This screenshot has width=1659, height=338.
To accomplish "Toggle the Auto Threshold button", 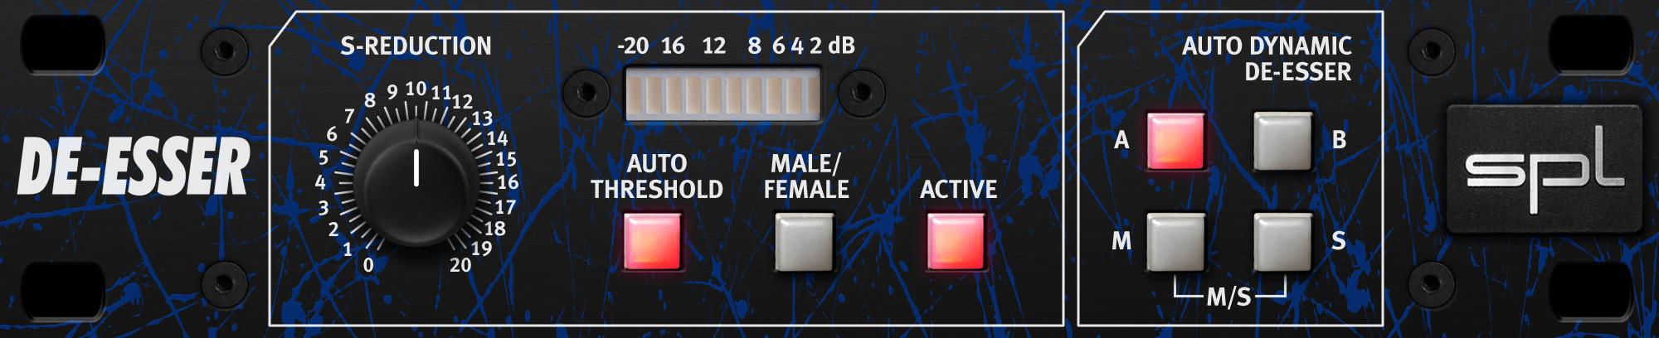I will pyautogui.click(x=653, y=241).
